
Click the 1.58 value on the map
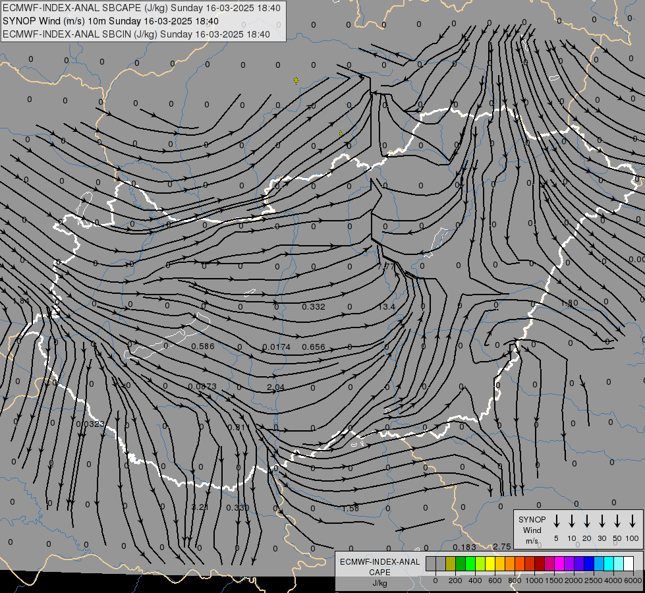click(x=351, y=508)
